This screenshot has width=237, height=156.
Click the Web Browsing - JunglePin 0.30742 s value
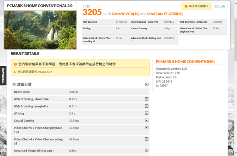169,22
